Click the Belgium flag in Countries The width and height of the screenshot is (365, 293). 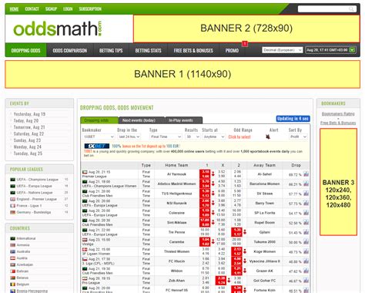[12, 285]
